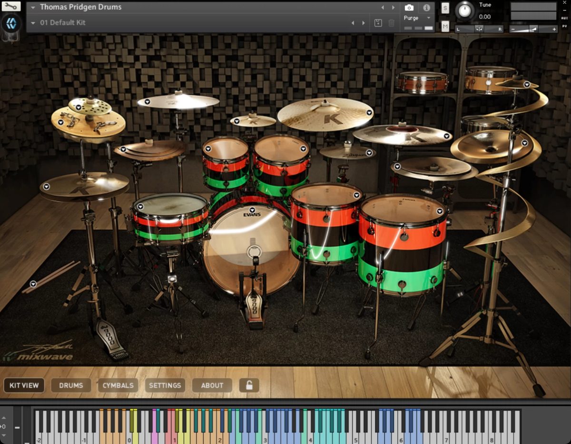571x444 pixels.
Task: Load next preset after 01 Default Kit
Action: coord(364,23)
